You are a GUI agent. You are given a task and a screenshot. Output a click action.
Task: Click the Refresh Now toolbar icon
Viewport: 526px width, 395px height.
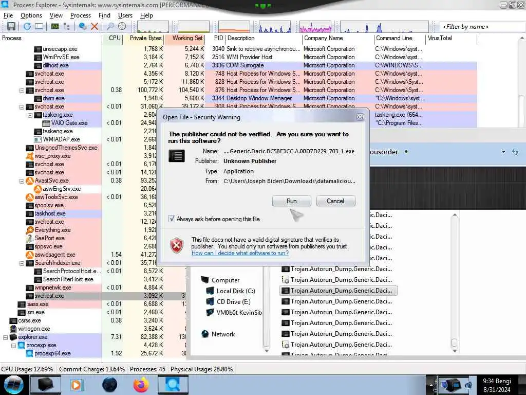point(27,26)
